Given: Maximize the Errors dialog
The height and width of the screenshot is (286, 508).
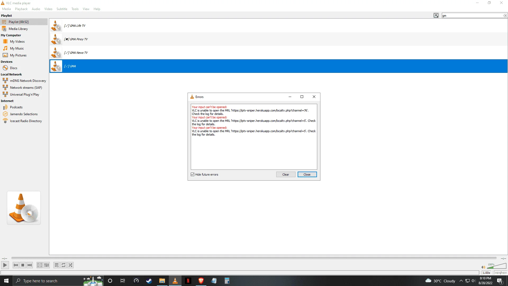Looking at the screenshot, I should coord(302,97).
